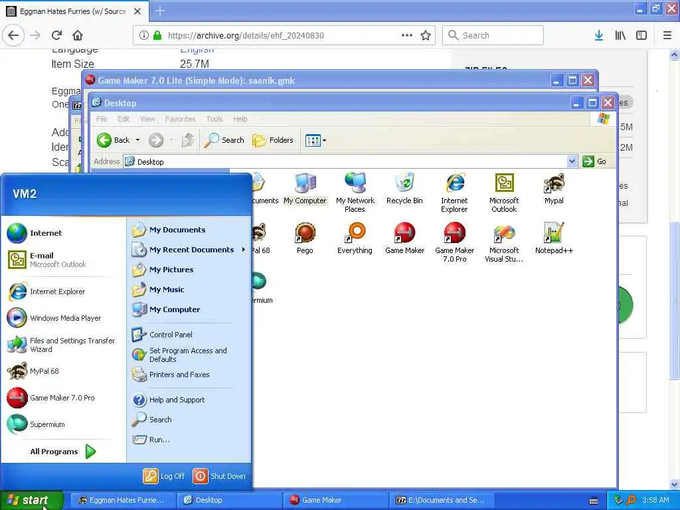The image size is (680, 510).
Task: Select Internet Explorer desktop icon
Action: 454,193
